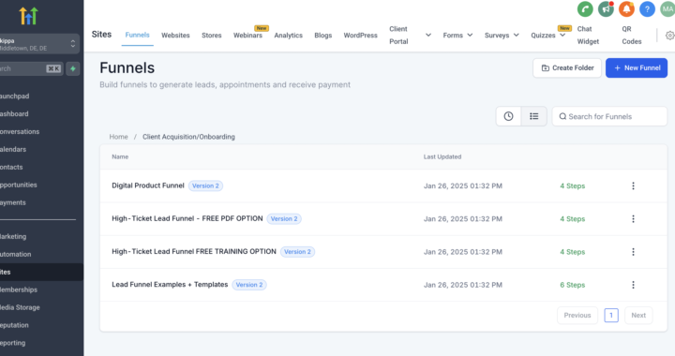This screenshot has width=675, height=356.
Task: Open the megaphone announcements icon
Action: [x=606, y=9]
